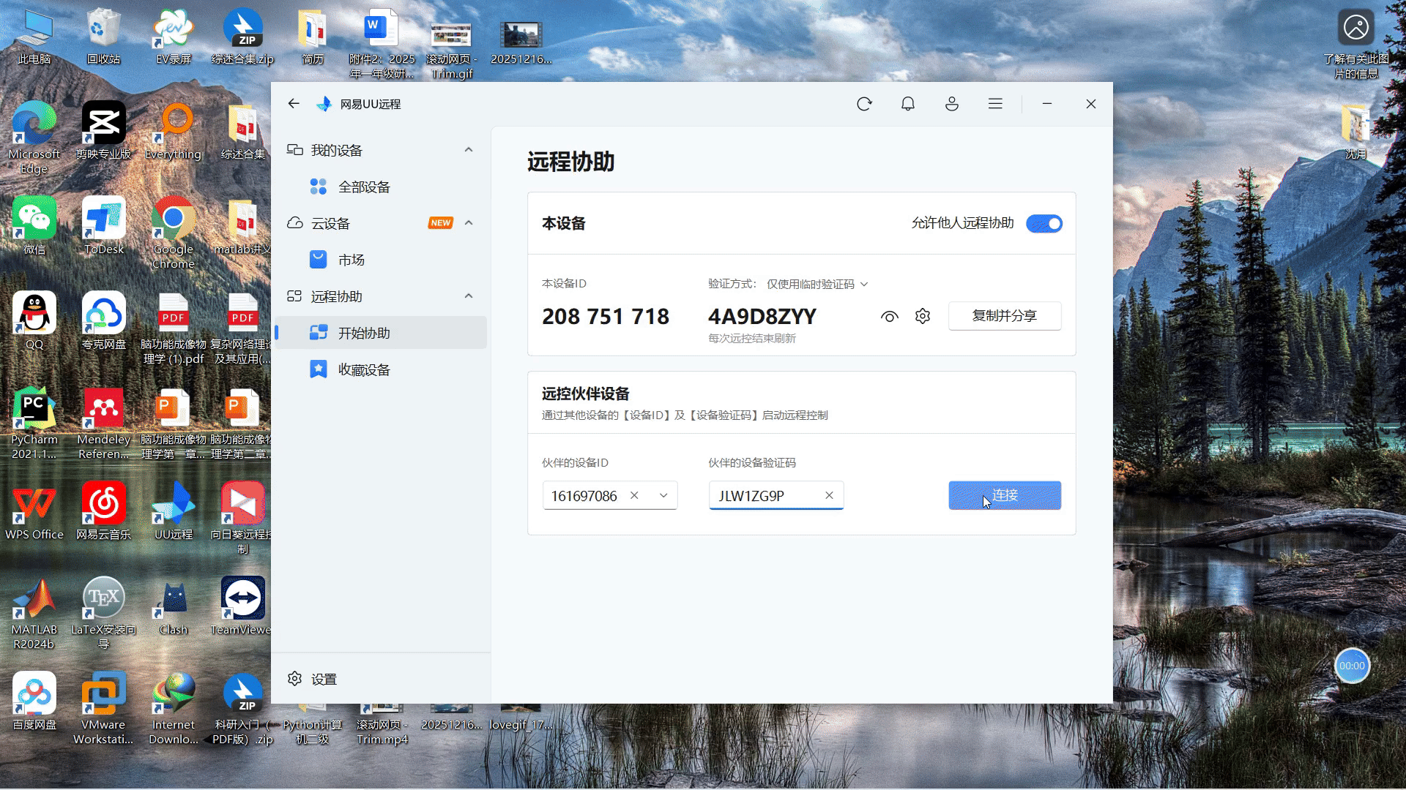Open verification method dropdown
Screen dimensions: 1406x790
(817, 284)
